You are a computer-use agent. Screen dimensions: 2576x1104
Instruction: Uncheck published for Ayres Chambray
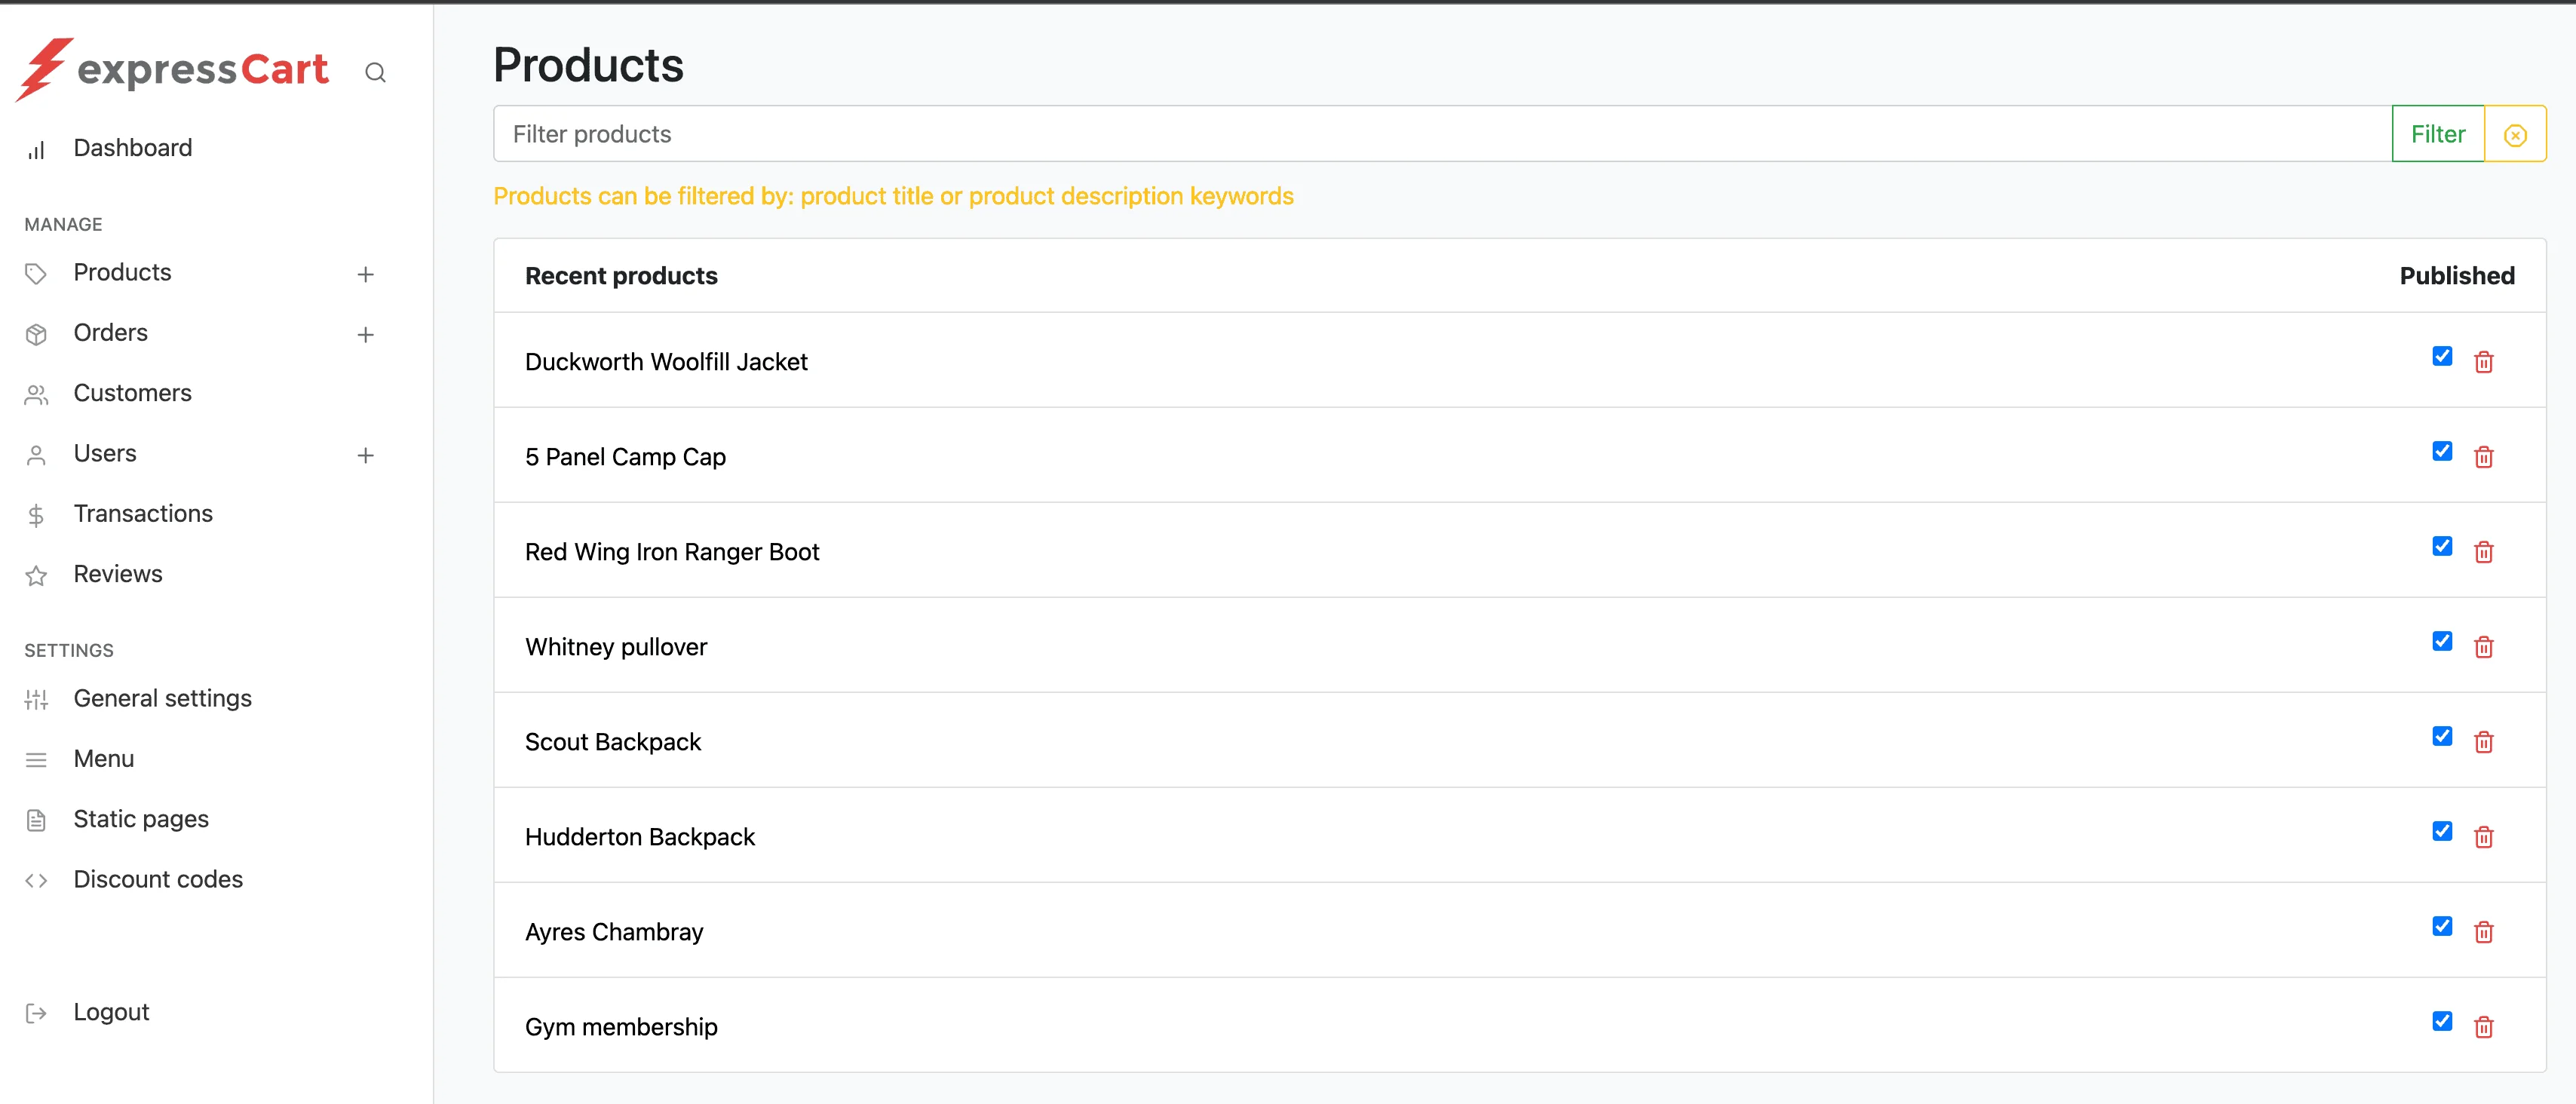[2442, 926]
